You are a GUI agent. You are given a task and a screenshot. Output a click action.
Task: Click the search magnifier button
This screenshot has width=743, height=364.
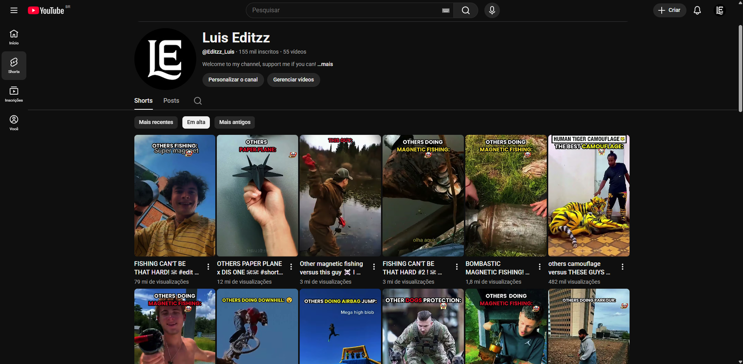[466, 10]
